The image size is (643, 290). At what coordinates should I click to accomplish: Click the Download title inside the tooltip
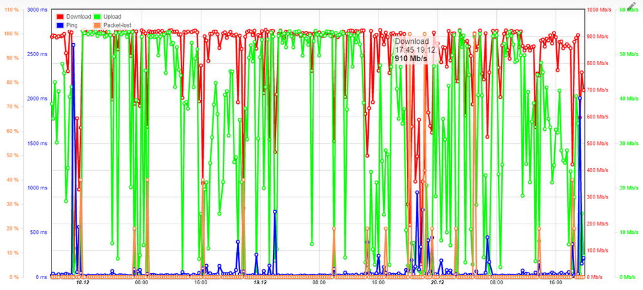point(412,41)
